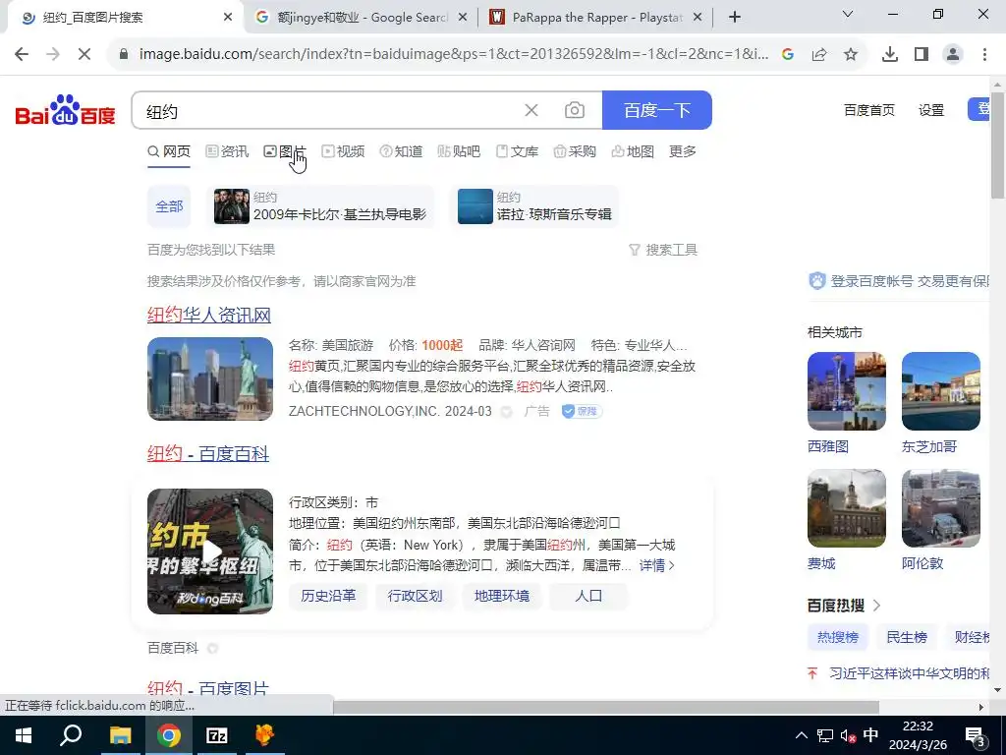Screen dimensions: 1006x755
Task: Click the site lock icon in the address bar
Action: pyautogui.click(x=125, y=55)
